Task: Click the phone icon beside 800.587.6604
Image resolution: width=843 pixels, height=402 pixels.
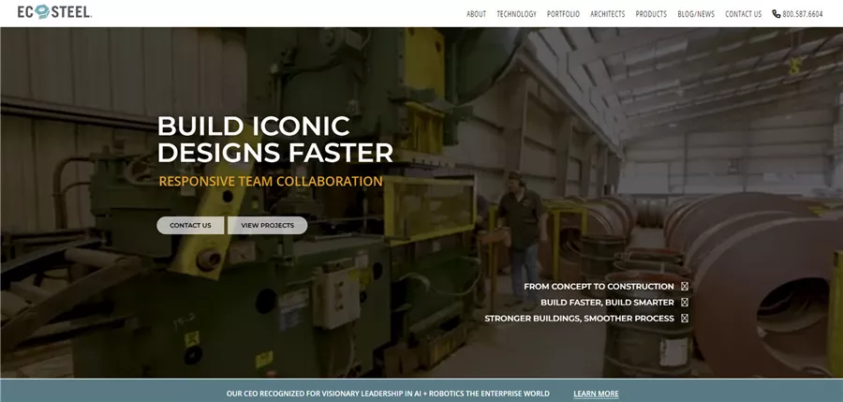Action: tap(776, 14)
